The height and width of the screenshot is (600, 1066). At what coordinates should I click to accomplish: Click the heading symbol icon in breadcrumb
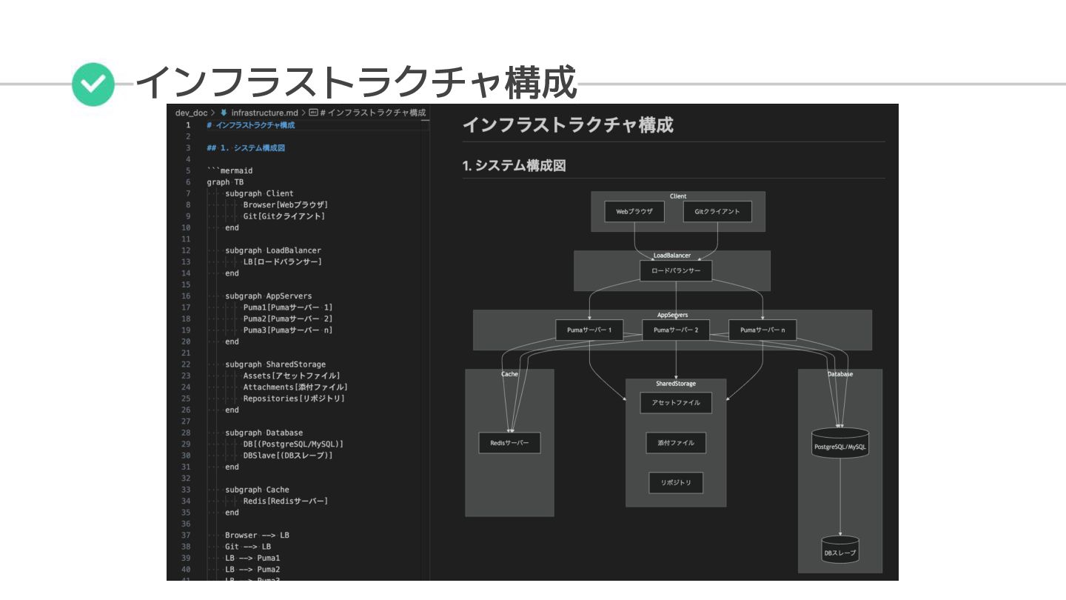click(313, 113)
